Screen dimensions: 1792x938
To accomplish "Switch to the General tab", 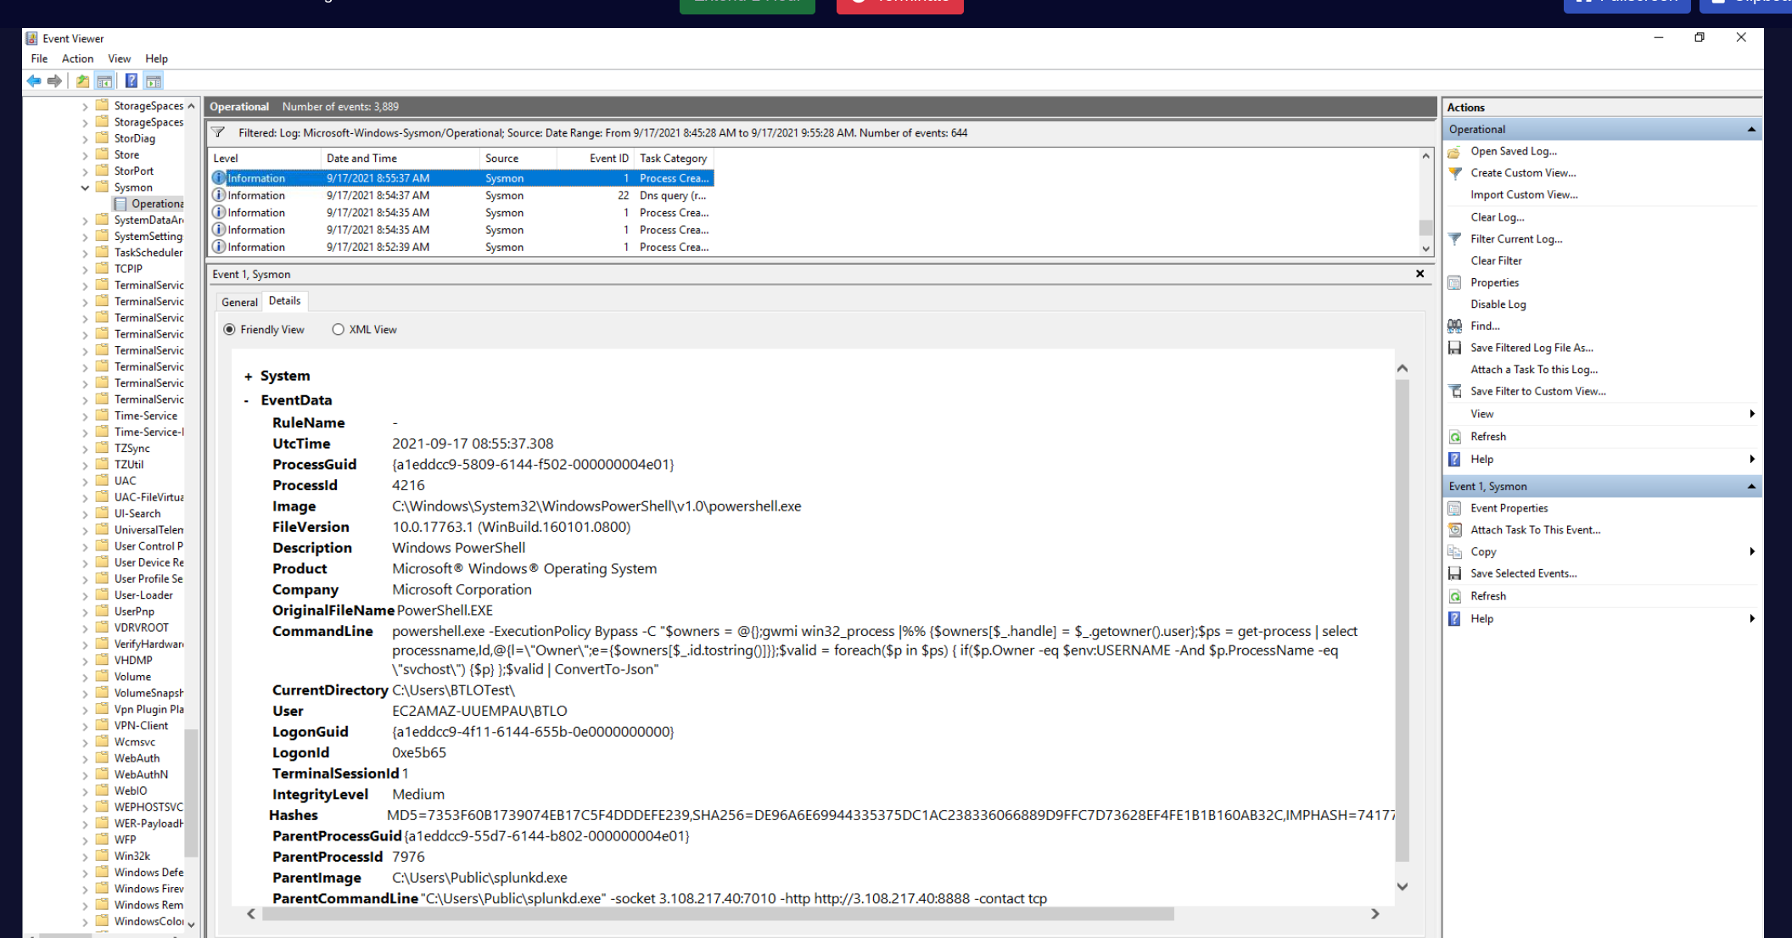I will coord(239,302).
